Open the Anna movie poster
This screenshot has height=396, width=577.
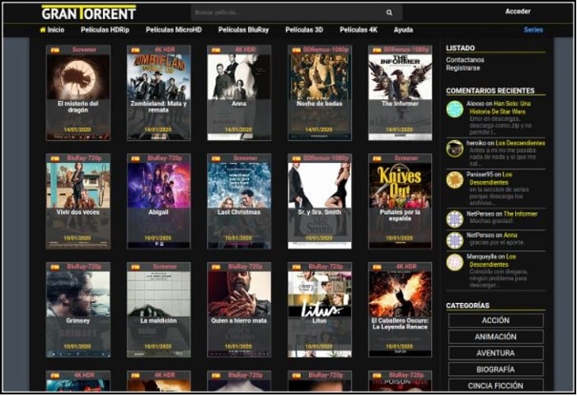click(x=239, y=93)
